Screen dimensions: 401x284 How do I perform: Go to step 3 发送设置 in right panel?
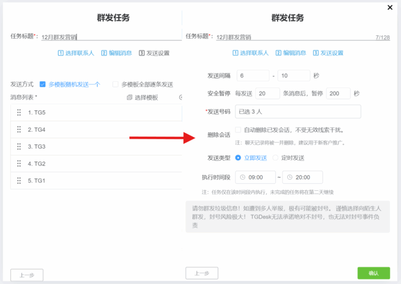coord(328,53)
